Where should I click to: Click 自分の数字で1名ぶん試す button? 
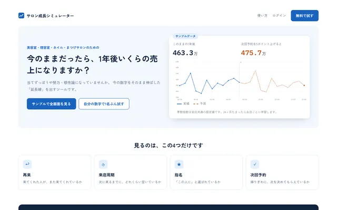pos(104,104)
